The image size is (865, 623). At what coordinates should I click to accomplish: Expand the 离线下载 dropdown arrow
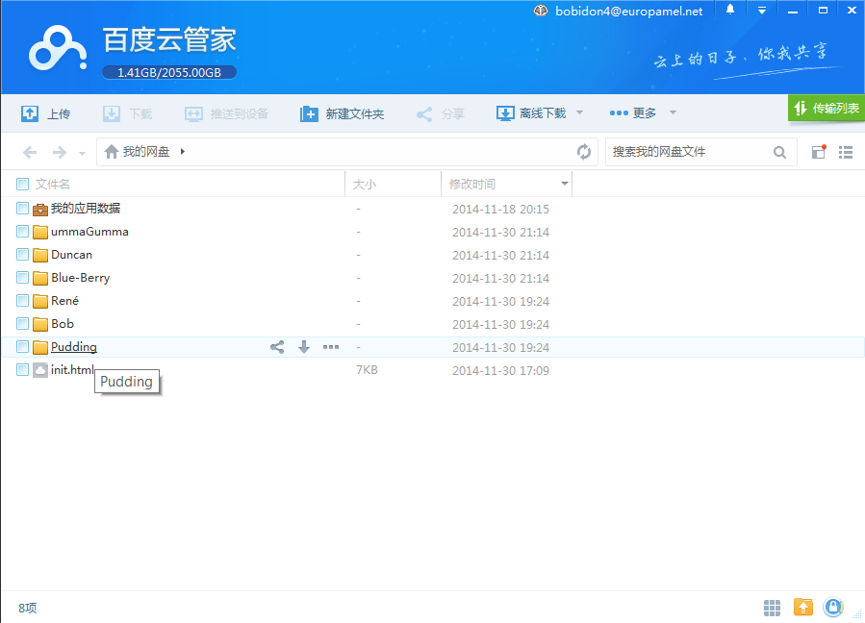(579, 113)
